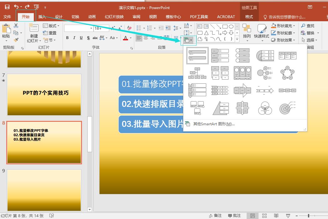The image size is (328, 219).
Task: Toggle bold text formatting
Action: pyautogui.click(x=67, y=38)
